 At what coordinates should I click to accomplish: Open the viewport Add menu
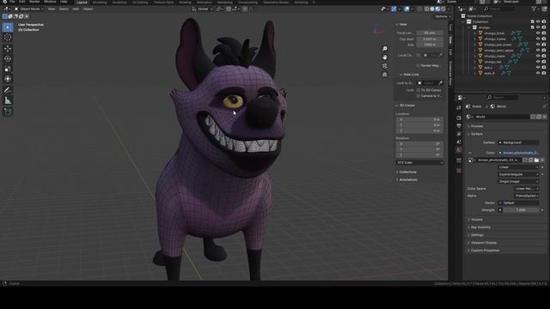tap(76, 9)
